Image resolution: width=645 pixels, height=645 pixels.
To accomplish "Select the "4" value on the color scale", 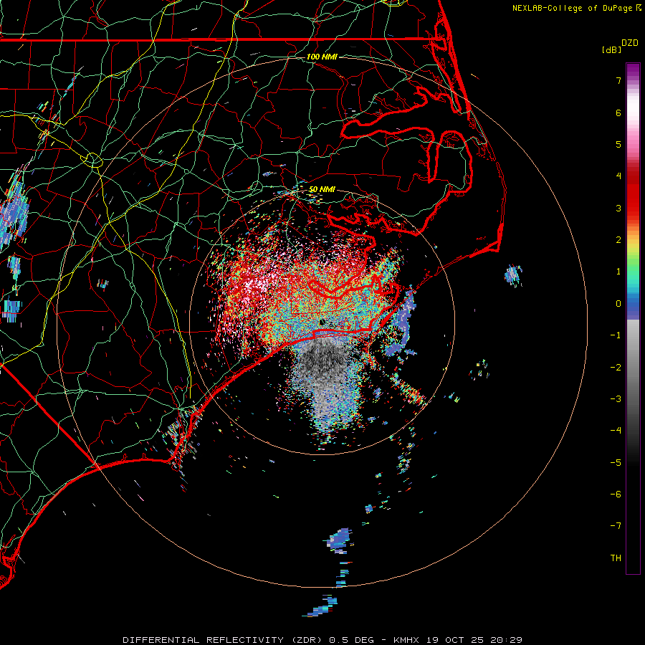I will point(618,176).
